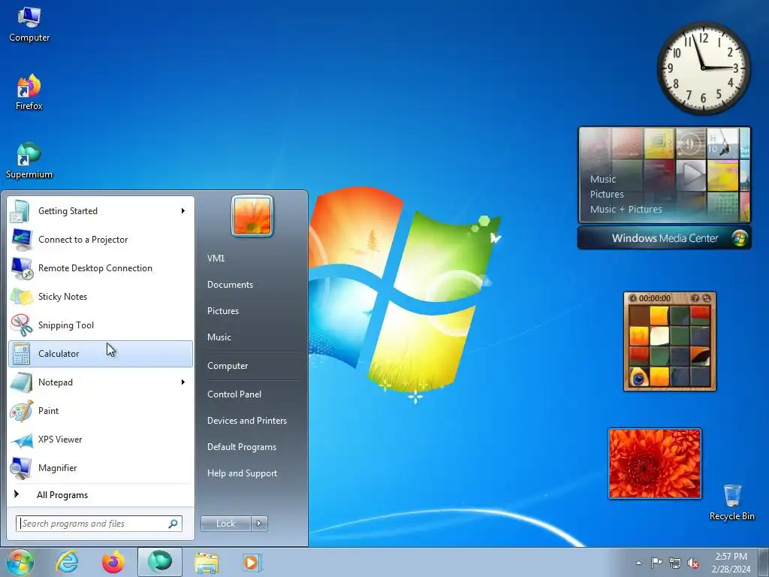Viewport: 769px width, 577px height.
Task: Show hidden tray icons arrow
Action: coord(638,563)
